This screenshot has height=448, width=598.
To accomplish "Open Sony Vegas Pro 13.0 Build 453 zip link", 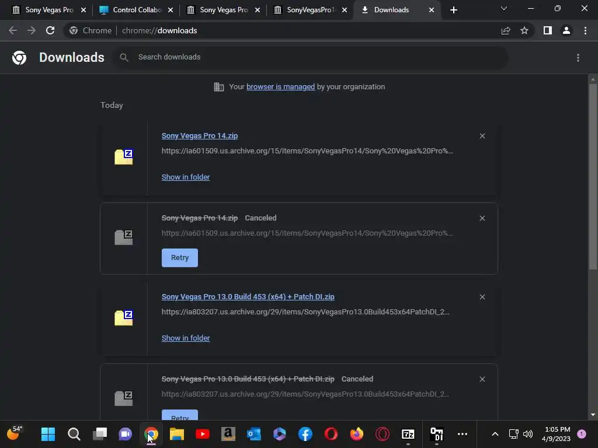I will point(248,297).
